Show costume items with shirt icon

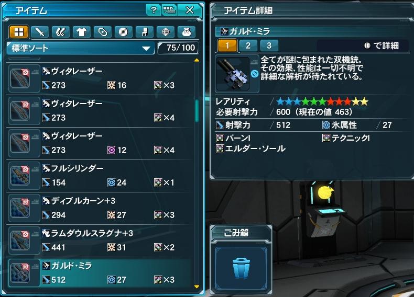pos(81,32)
